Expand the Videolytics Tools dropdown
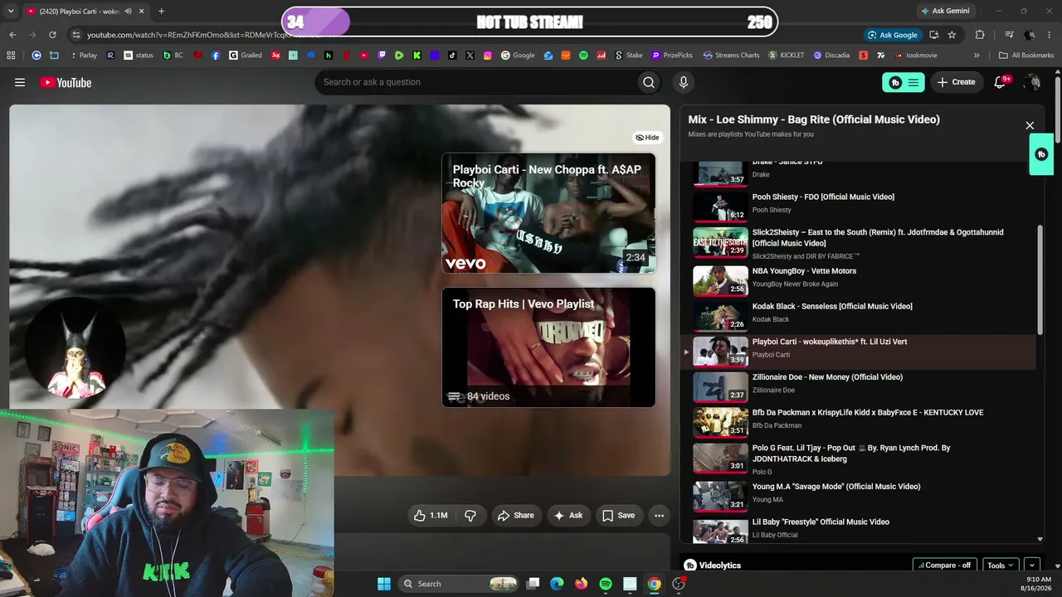 (1000, 565)
